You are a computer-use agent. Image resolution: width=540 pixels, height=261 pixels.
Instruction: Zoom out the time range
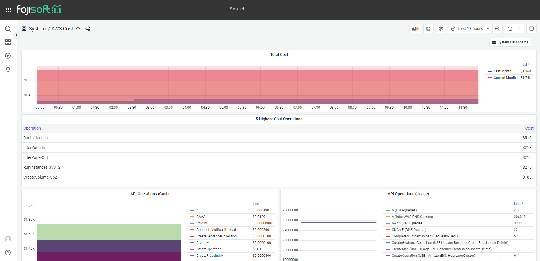[x=497, y=29]
